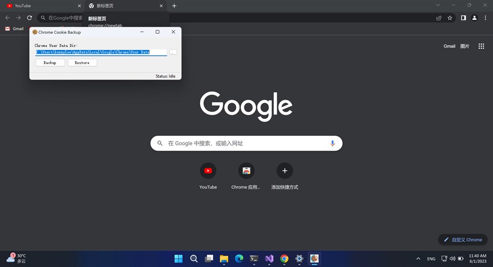Open the weather widget showing 30°C
The width and height of the screenshot is (493, 267).
17,258
